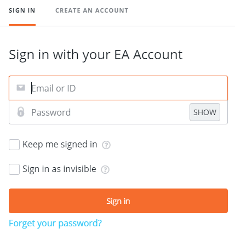Click the envelope icon in email field
Screen dimensions: 235x234
point(21,88)
